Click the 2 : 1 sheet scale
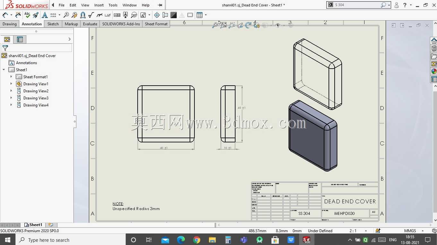 coord(353,231)
